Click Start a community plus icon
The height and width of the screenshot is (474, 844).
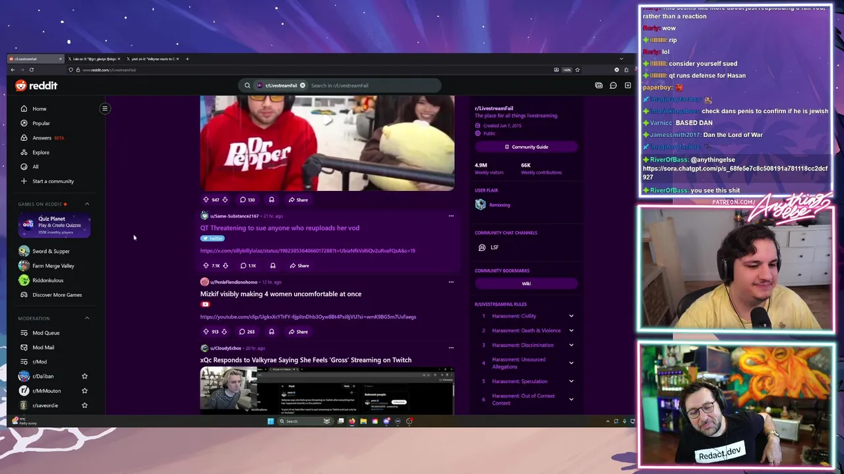pyautogui.click(x=24, y=181)
